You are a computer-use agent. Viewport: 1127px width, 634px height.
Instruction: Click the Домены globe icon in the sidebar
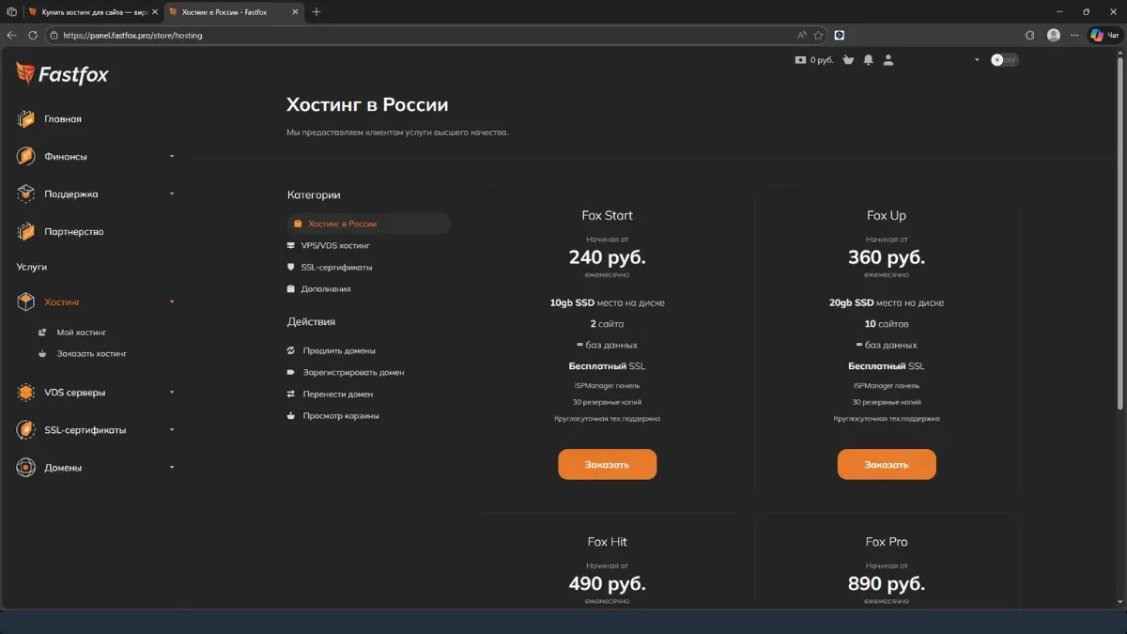[x=23, y=466]
